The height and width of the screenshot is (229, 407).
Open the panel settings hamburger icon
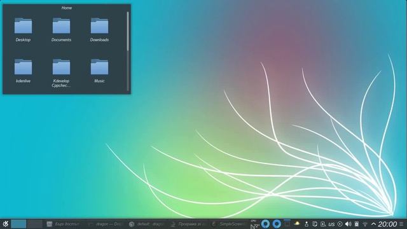pos(401,224)
